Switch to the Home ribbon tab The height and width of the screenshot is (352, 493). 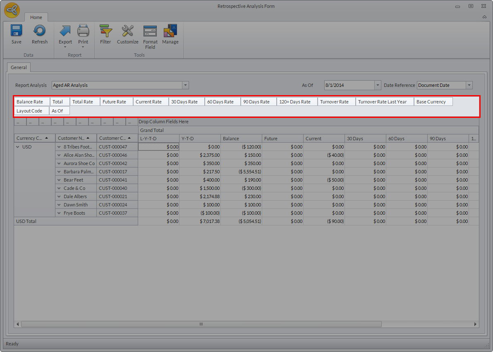pos(36,17)
